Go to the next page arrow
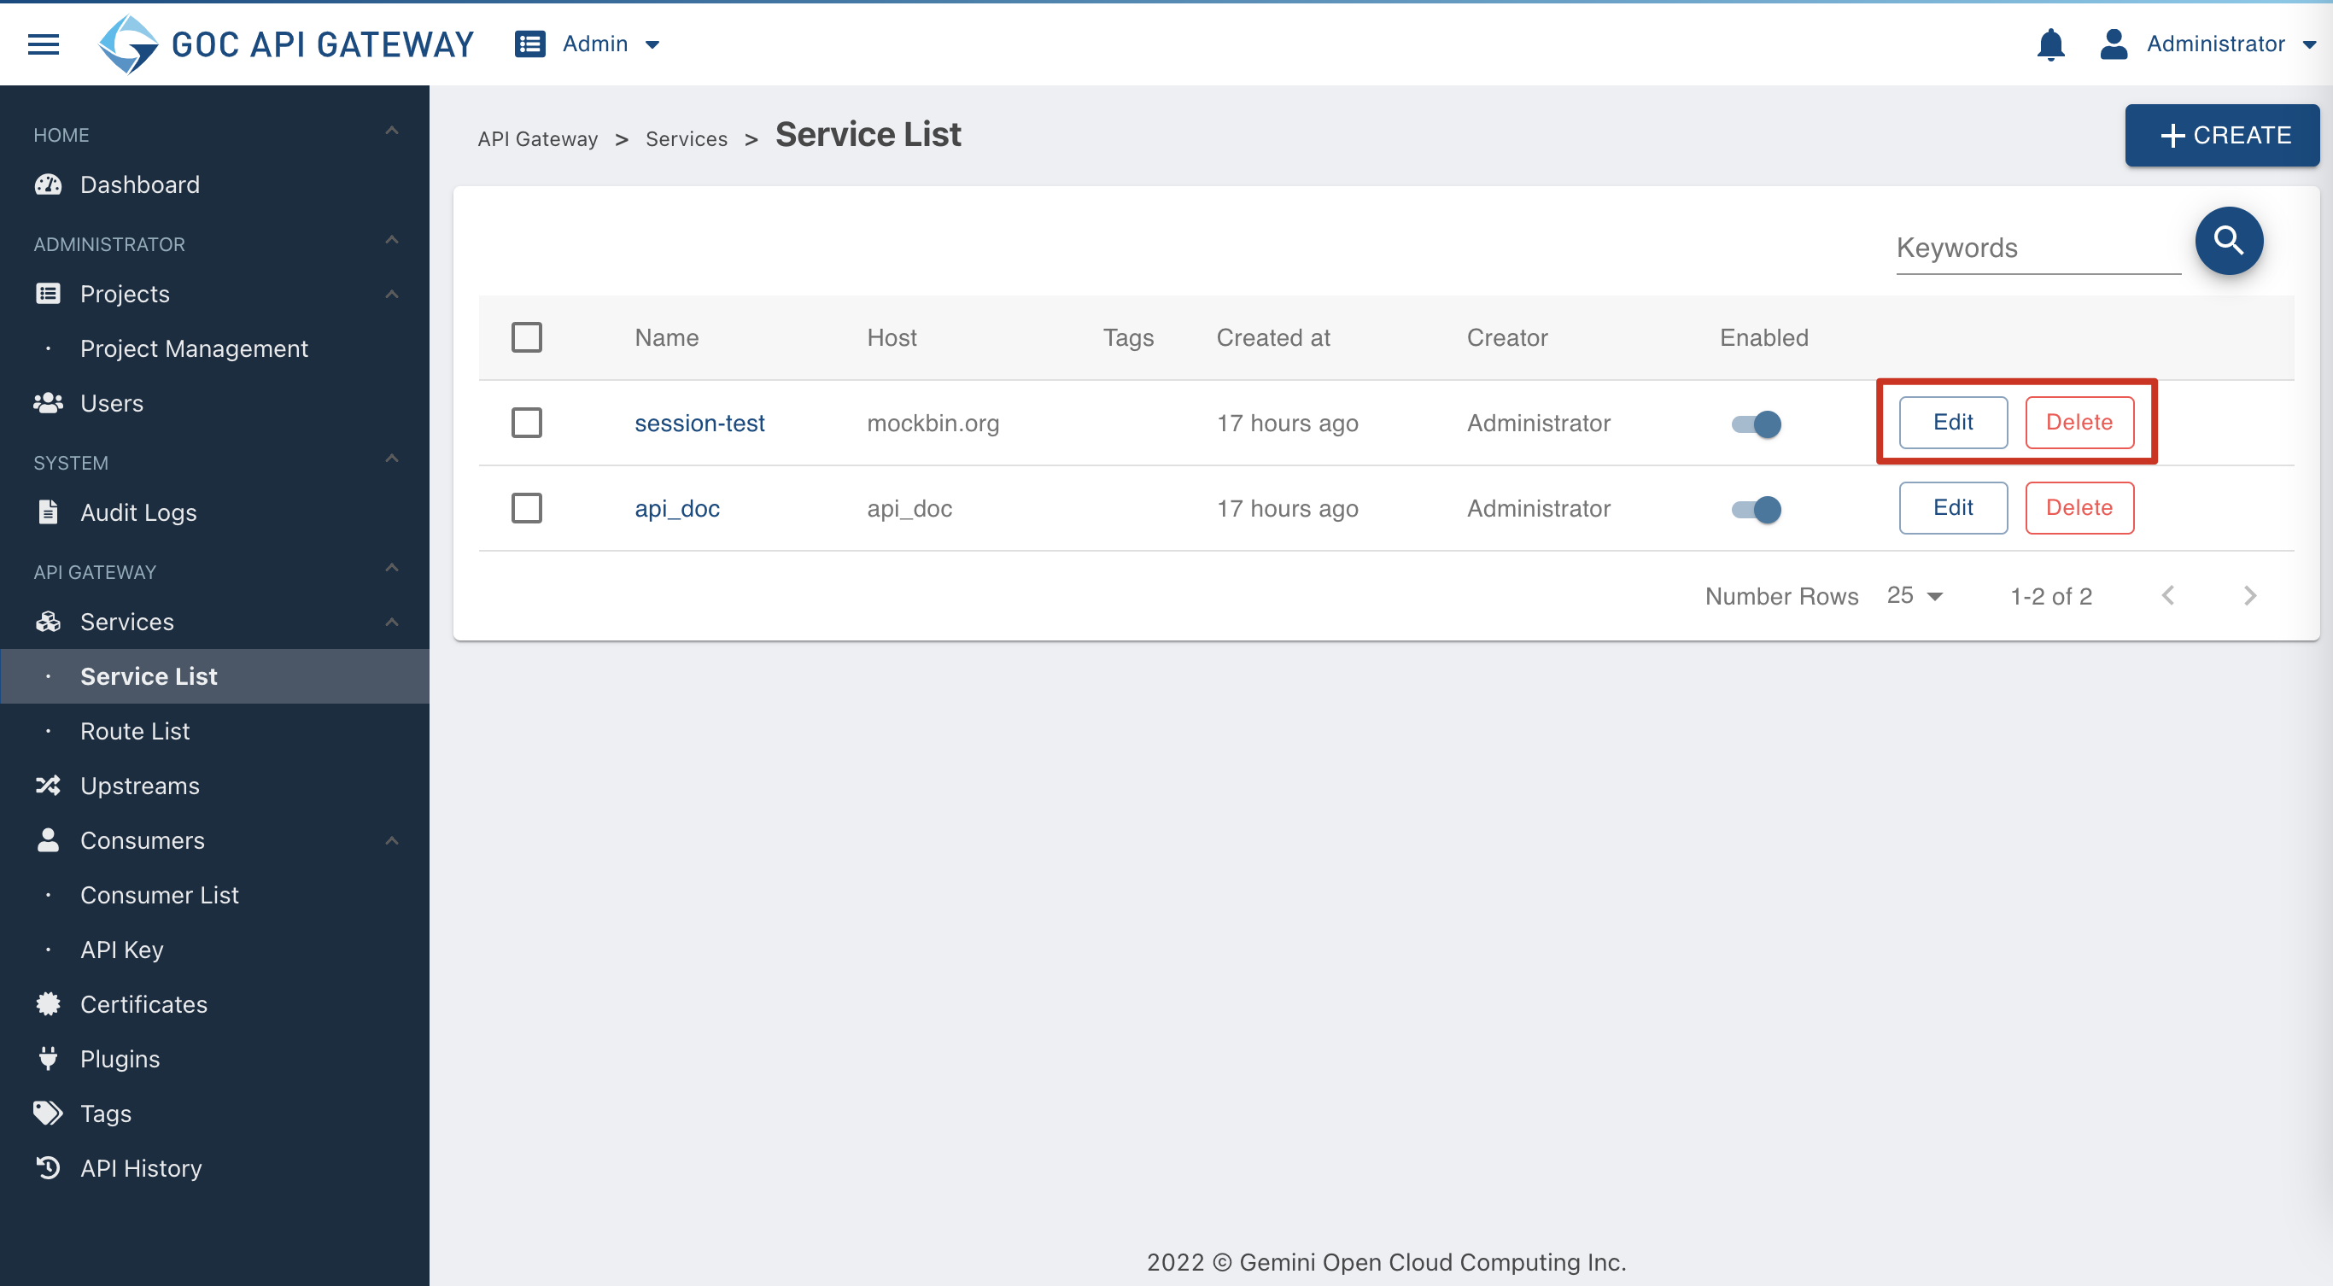 coord(2249,595)
